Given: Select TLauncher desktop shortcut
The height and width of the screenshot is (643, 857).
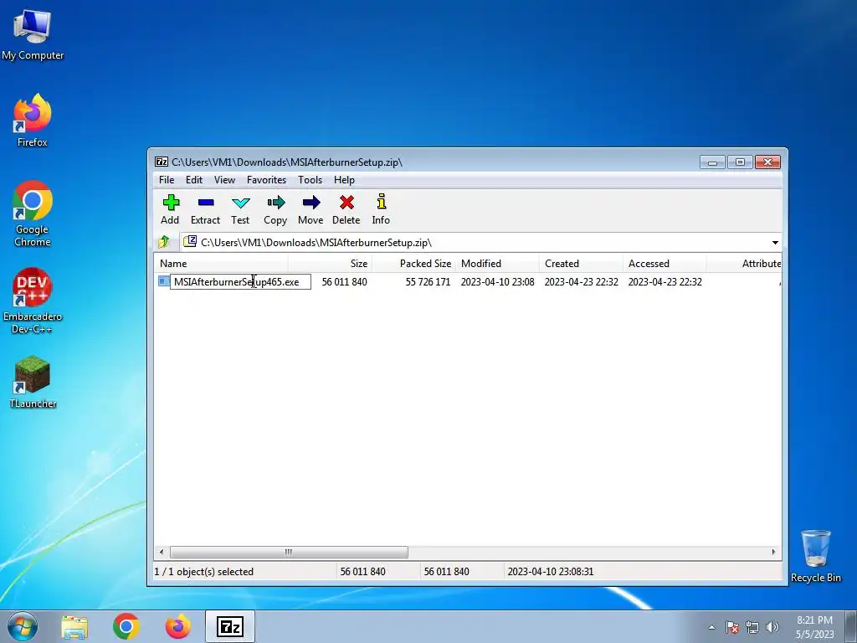Looking at the screenshot, I should click(x=33, y=382).
